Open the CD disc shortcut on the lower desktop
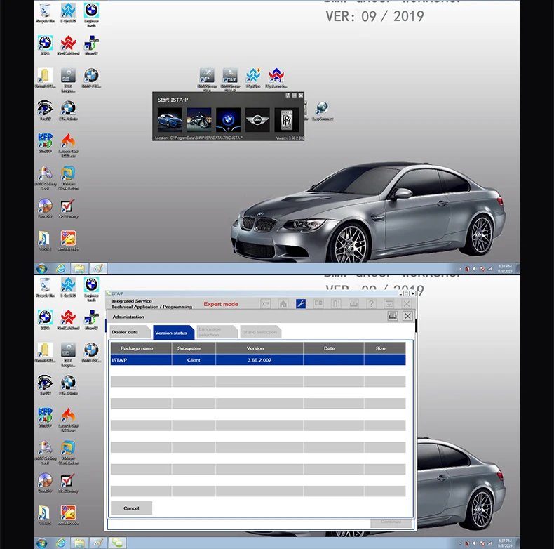The height and width of the screenshot is (549, 554). tap(45, 483)
